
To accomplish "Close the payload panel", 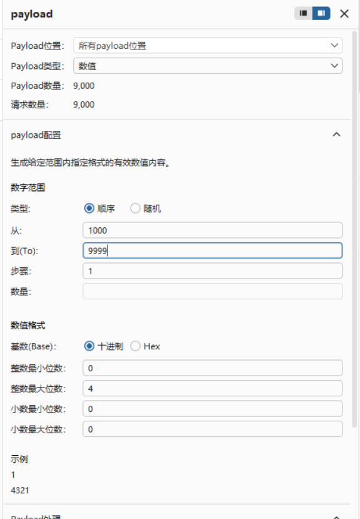I will coord(344,14).
